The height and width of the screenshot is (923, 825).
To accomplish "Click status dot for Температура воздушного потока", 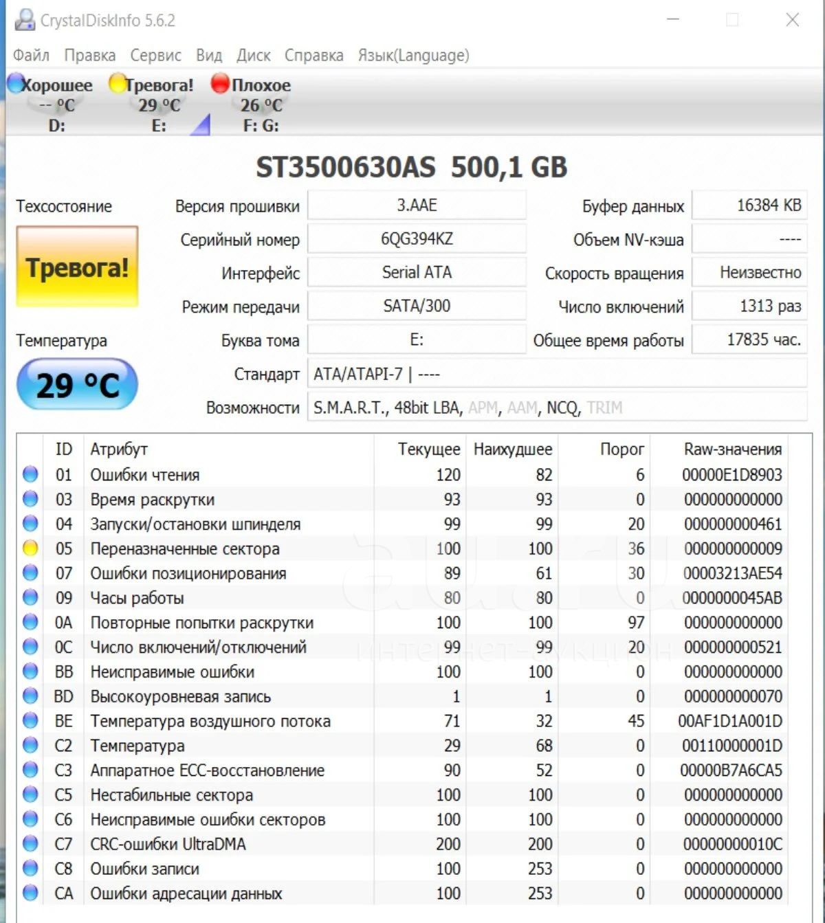I will click(30, 721).
